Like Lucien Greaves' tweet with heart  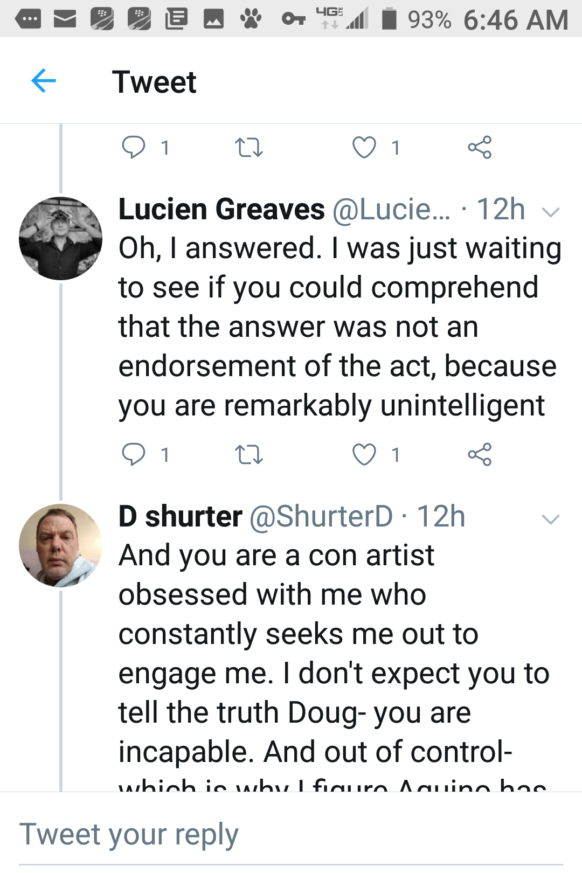364,454
